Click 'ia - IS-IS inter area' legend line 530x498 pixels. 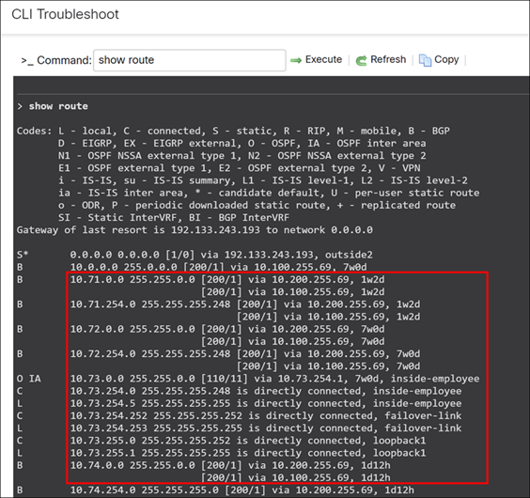[x=269, y=193]
